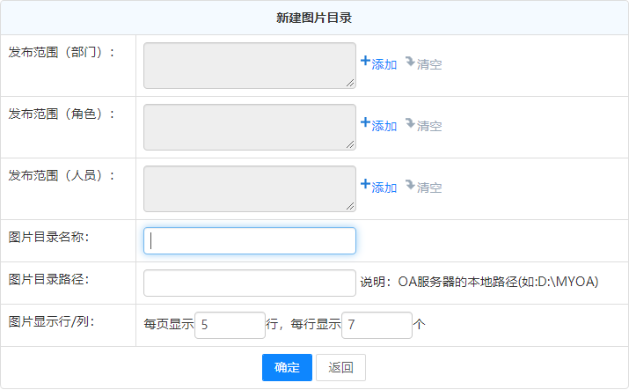Screen dimensions: 629x390
Task: Select the rows-per-page field showing 5
Action: tap(230, 325)
